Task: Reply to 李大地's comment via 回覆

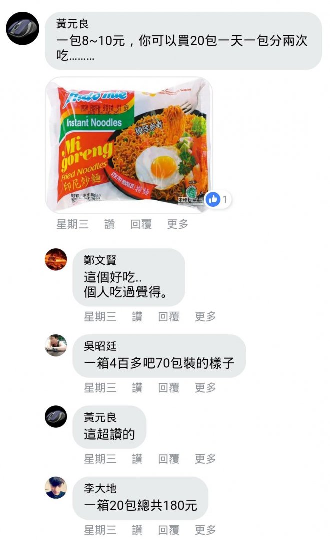Action: click(x=169, y=530)
